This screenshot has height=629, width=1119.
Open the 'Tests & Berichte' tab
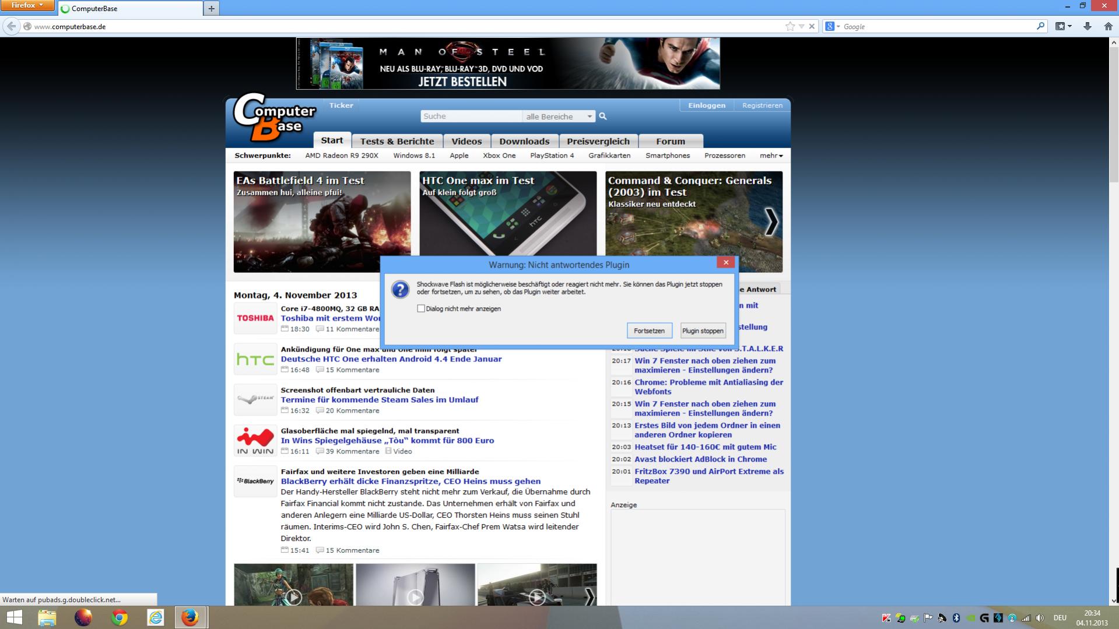pyautogui.click(x=397, y=141)
